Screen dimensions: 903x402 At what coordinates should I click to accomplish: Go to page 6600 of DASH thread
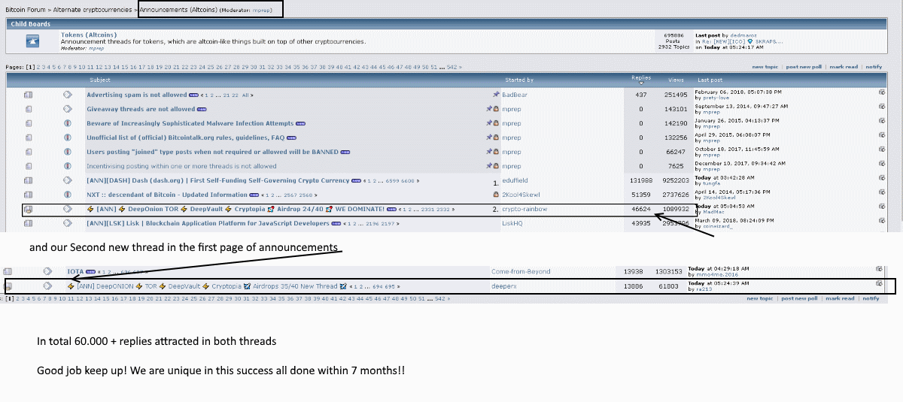(x=408, y=181)
